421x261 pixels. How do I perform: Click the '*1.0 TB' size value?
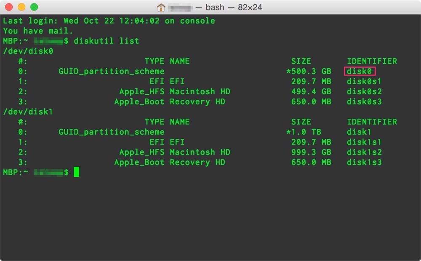point(304,132)
